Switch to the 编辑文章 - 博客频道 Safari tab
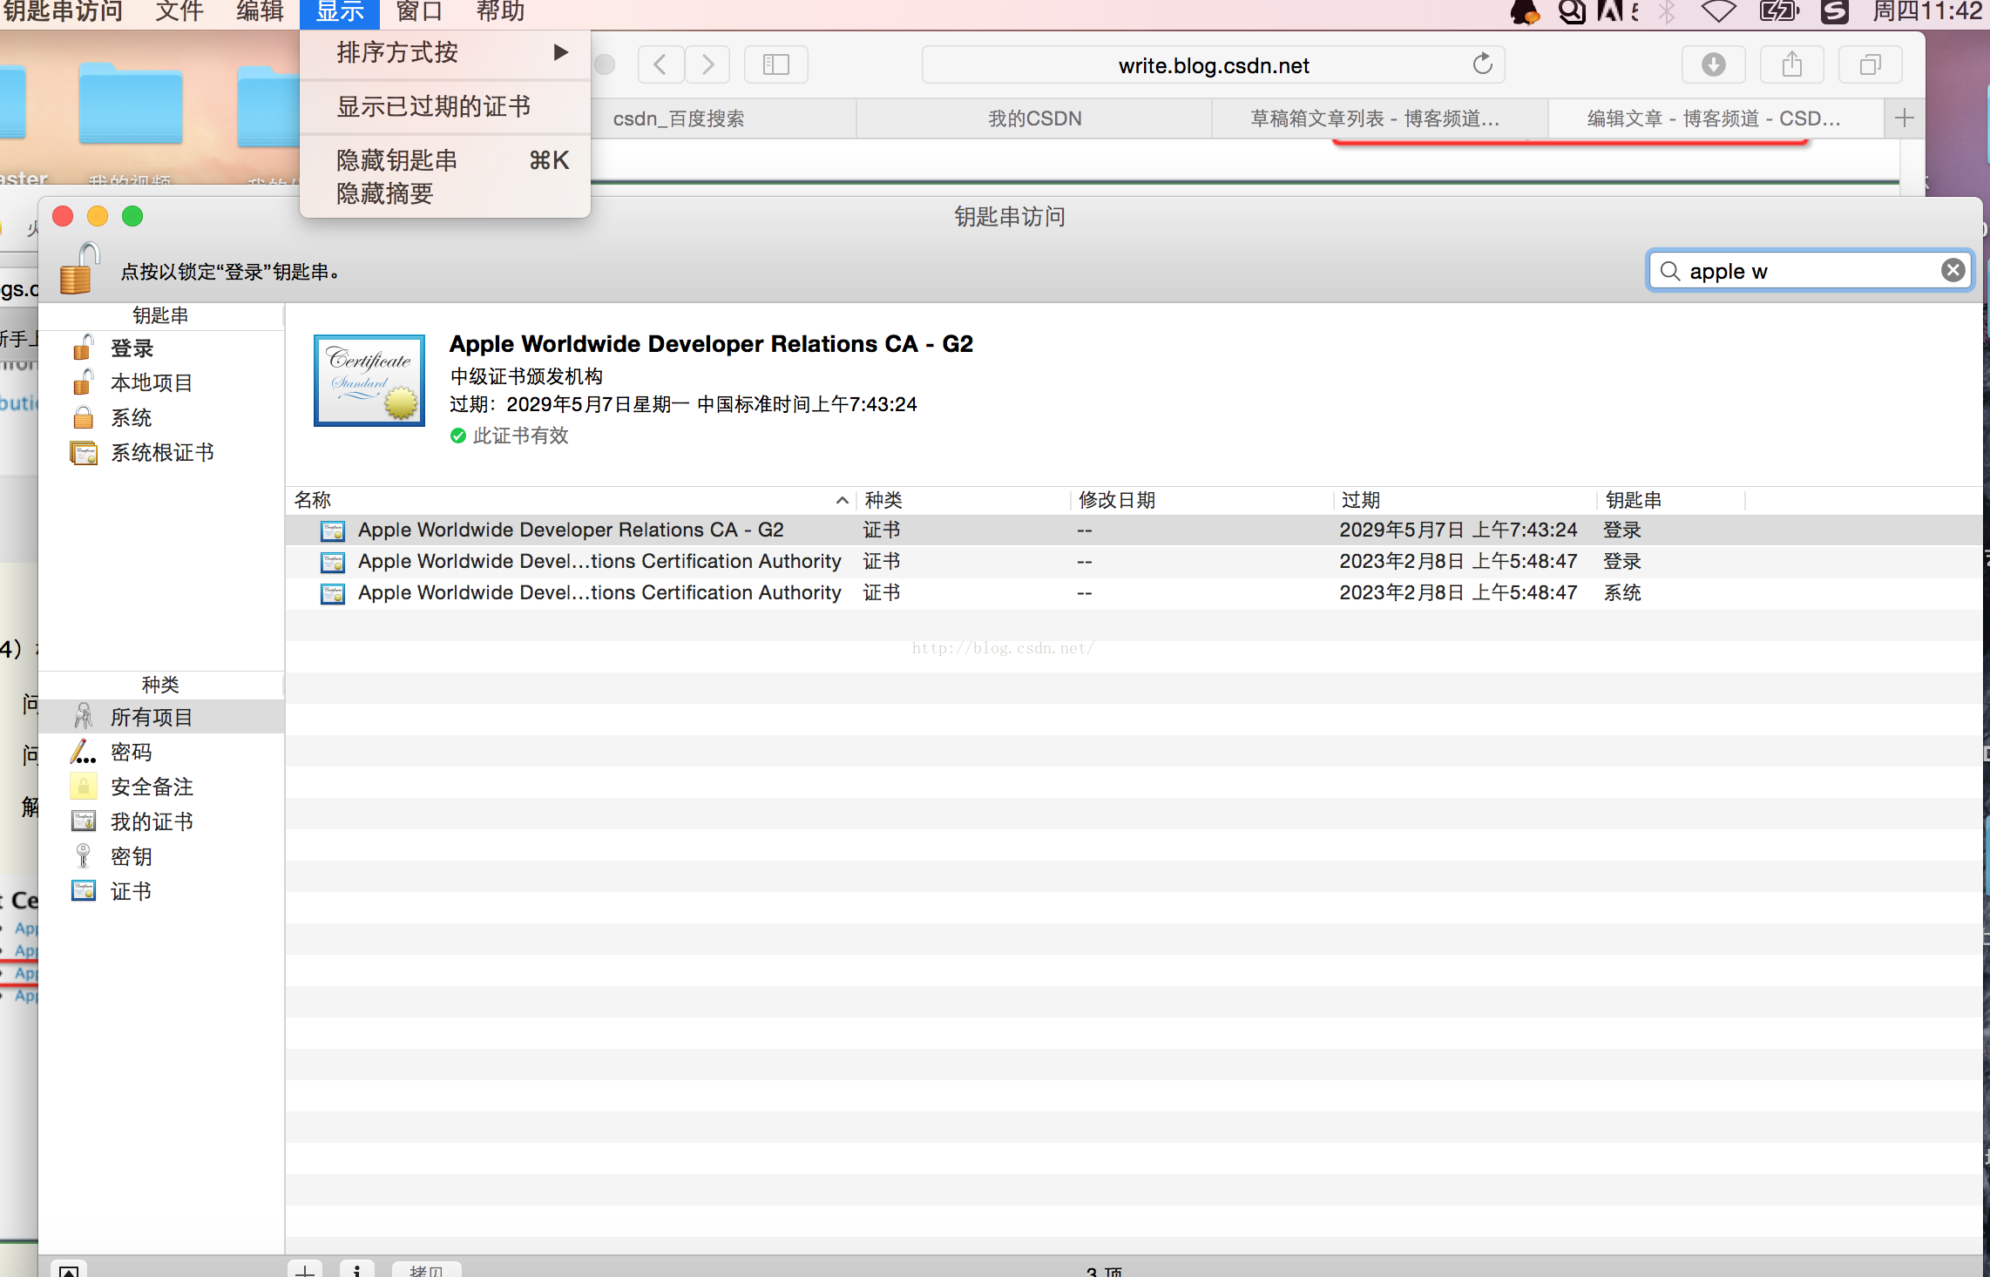Screen dimensions: 1990x1277 (1716, 118)
